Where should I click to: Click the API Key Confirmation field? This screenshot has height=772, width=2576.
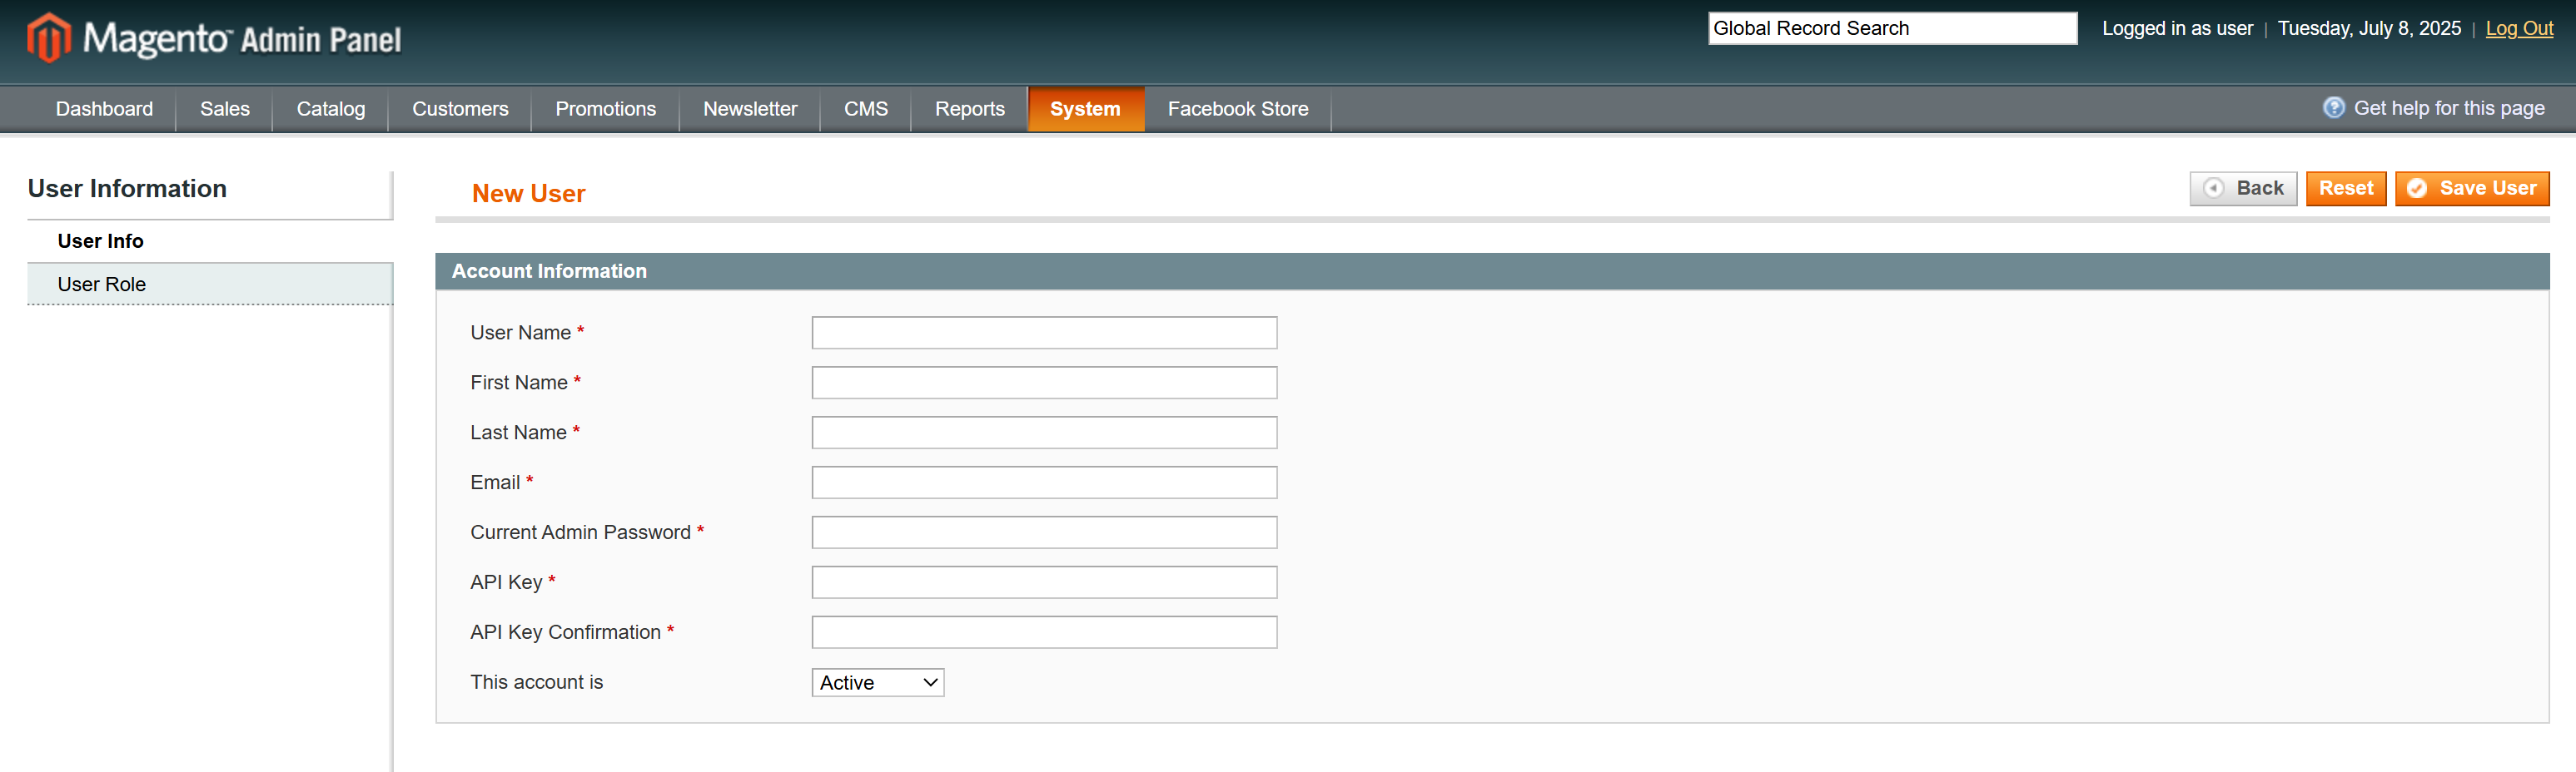click(1044, 632)
